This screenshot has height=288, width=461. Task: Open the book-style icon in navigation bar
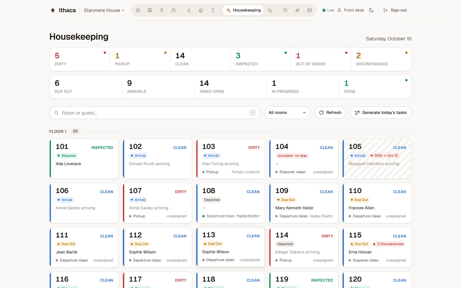click(150, 10)
